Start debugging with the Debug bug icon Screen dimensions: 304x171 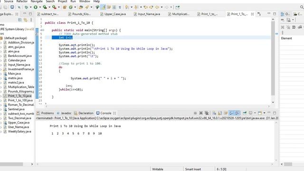click(x=27, y=7)
